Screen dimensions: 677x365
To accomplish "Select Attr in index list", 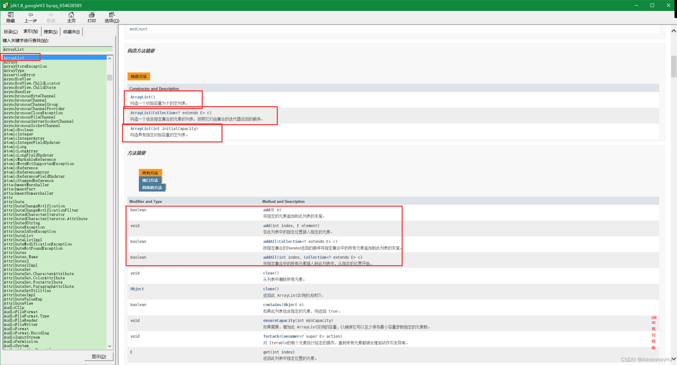I will point(8,197).
